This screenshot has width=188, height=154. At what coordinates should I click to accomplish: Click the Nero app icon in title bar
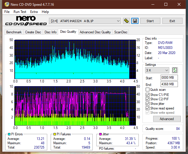click(7, 4)
